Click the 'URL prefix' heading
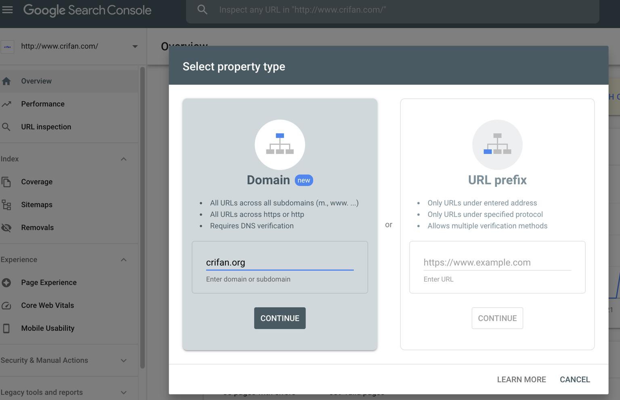The width and height of the screenshot is (620, 400). tap(497, 180)
